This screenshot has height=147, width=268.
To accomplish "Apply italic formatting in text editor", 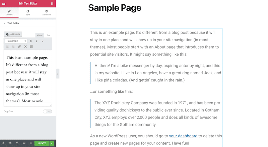I will coord(37,41).
